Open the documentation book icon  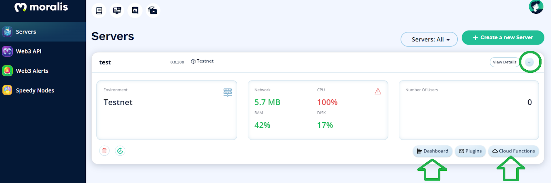tap(99, 11)
